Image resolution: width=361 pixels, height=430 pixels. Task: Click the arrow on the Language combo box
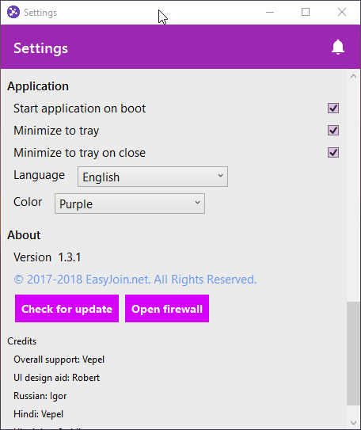pyautogui.click(x=220, y=176)
